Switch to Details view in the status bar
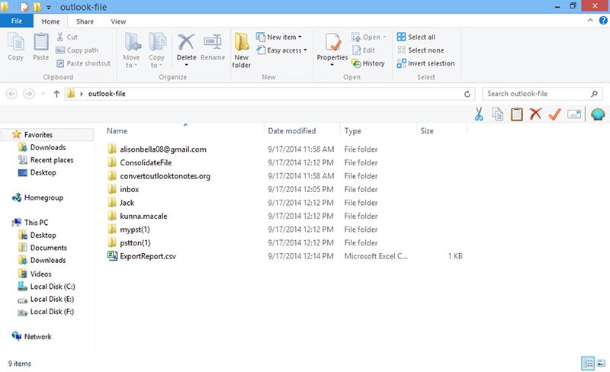This screenshot has height=372, width=610. pyautogui.click(x=588, y=364)
